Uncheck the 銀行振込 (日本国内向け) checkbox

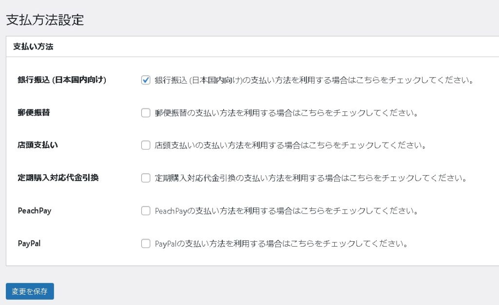(145, 80)
